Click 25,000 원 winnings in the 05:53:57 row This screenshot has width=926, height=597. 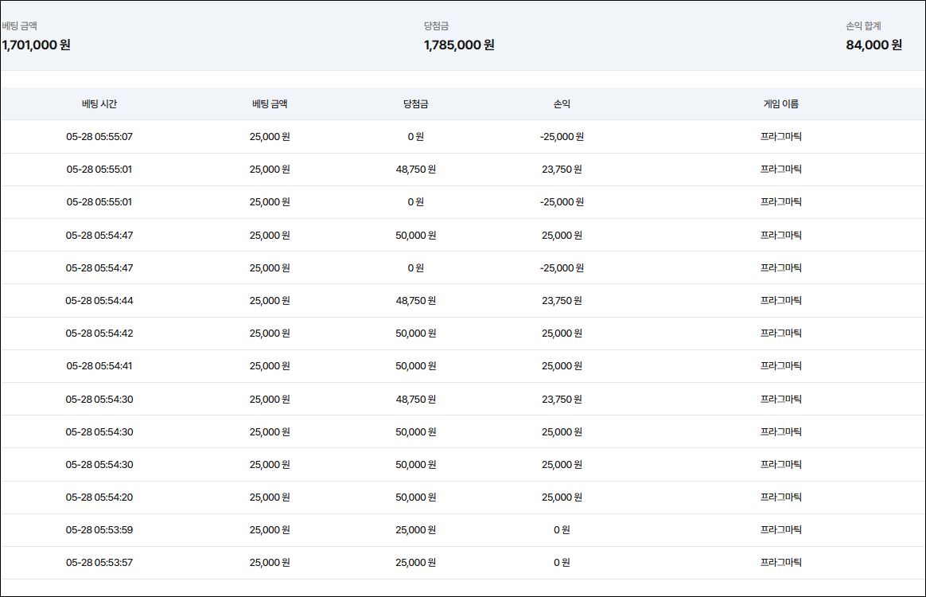click(416, 563)
